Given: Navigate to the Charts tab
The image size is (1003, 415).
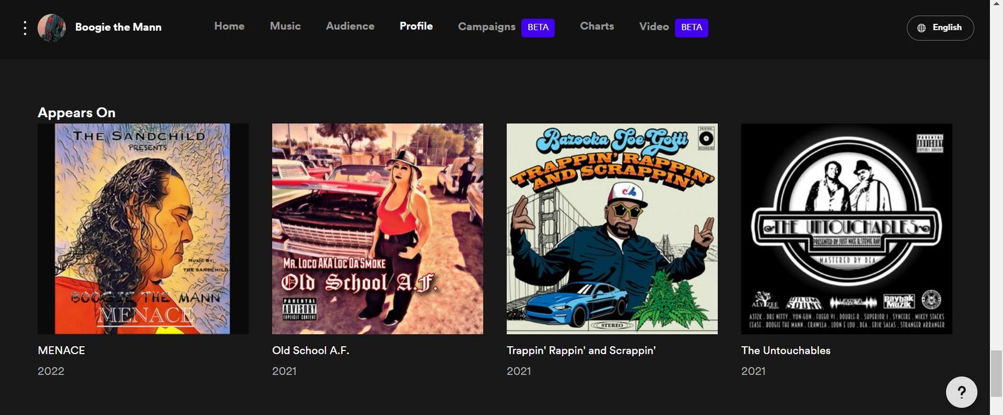Looking at the screenshot, I should tap(597, 26).
